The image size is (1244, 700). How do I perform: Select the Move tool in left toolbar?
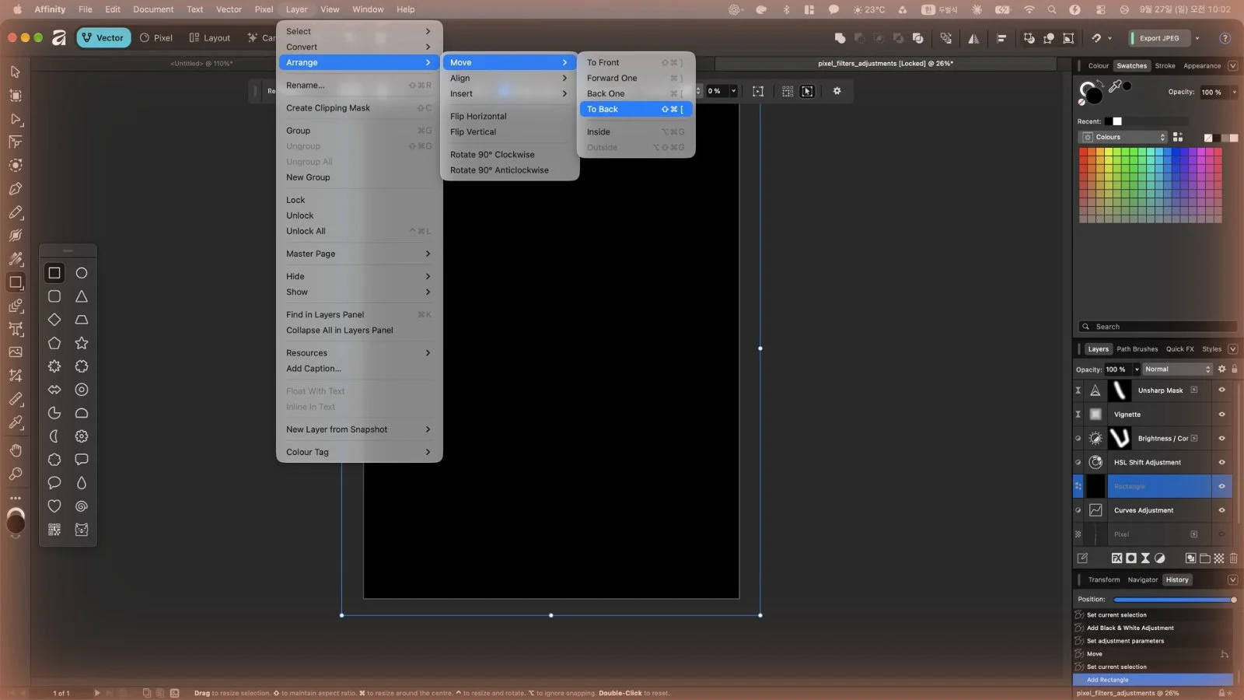pyautogui.click(x=15, y=72)
